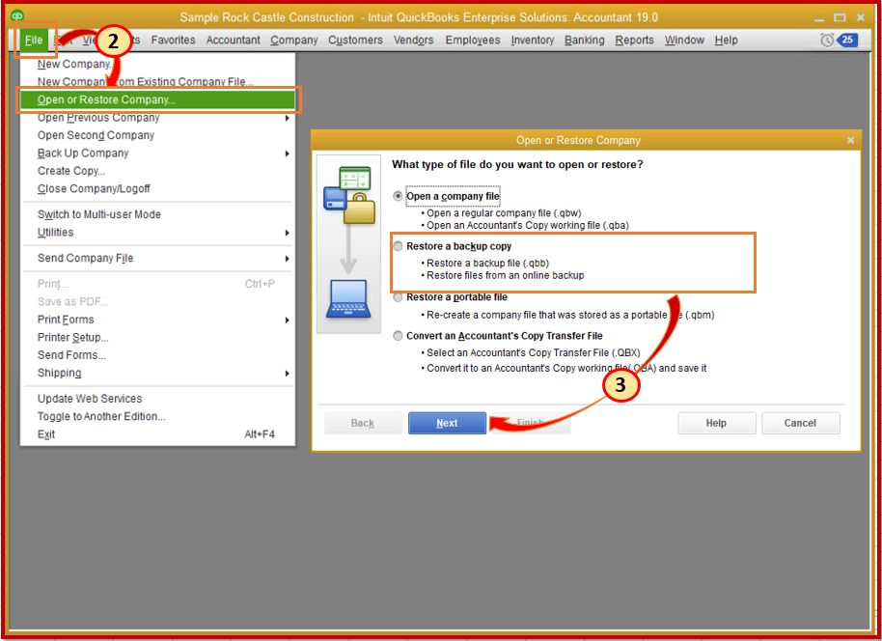Open the Banking menu
This screenshot has height=641, width=882.
[584, 40]
